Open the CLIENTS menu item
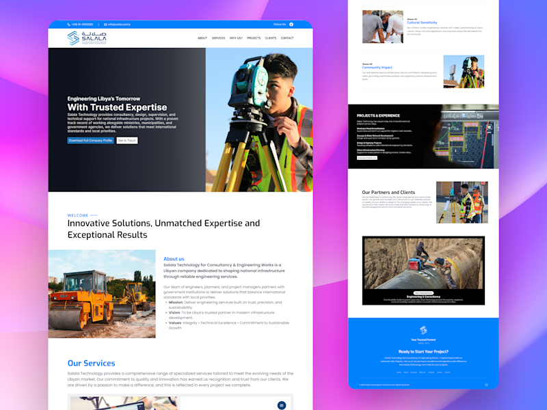 pyautogui.click(x=270, y=38)
